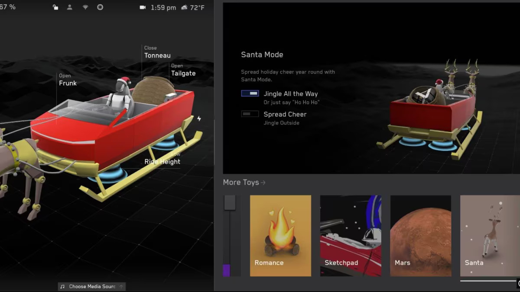Expand media source with the up arrow
Screen dimensions: 520x292
click(121, 286)
